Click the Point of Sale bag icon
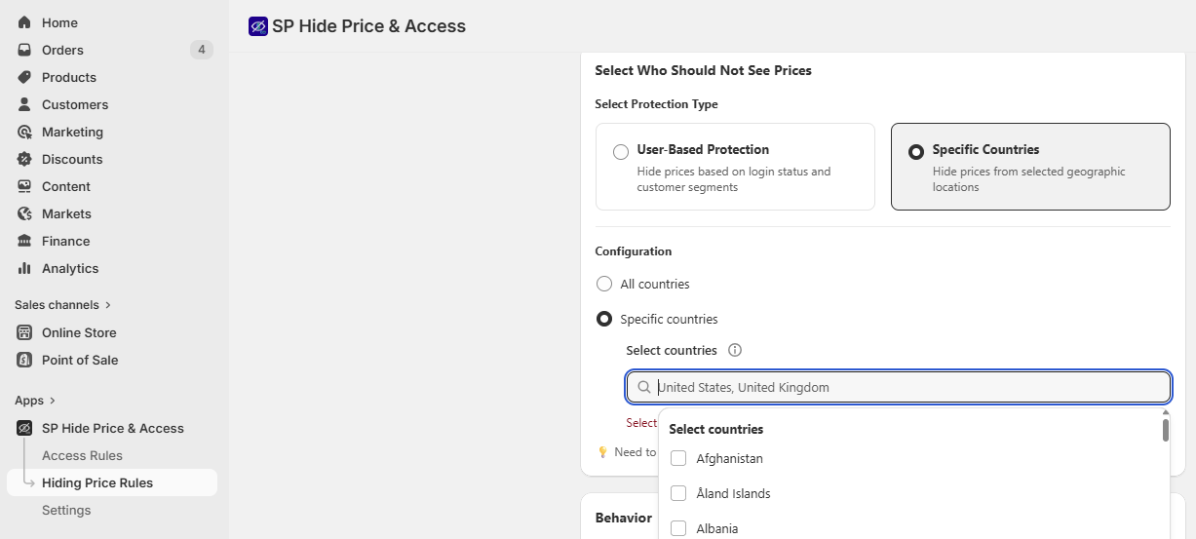This screenshot has height=539, width=1196. coord(24,360)
